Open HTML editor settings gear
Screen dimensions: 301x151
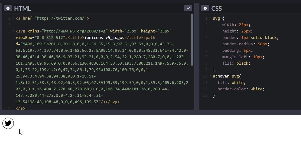click(8, 8)
